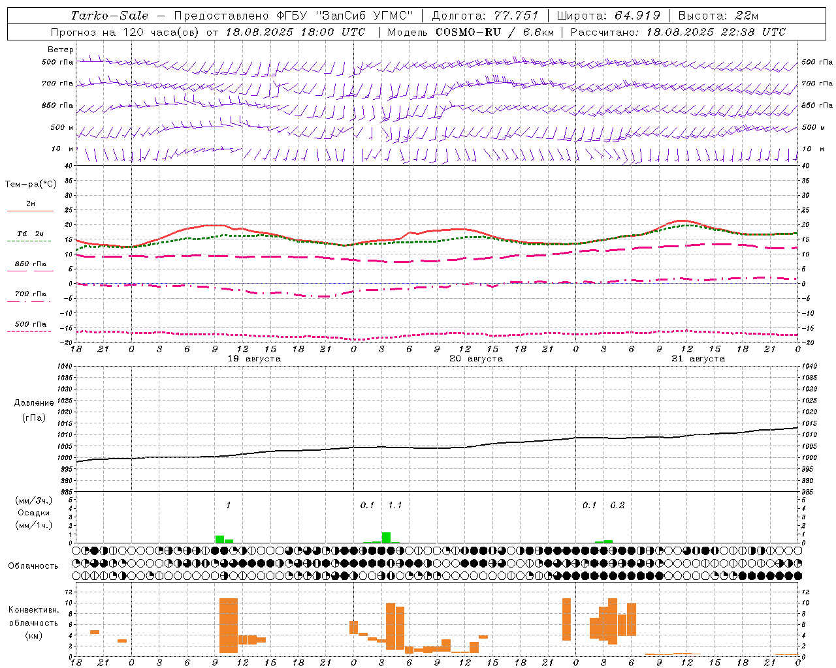Click the 19 августа date label
The height and width of the screenshot is (668, 836).
[254, 359]
